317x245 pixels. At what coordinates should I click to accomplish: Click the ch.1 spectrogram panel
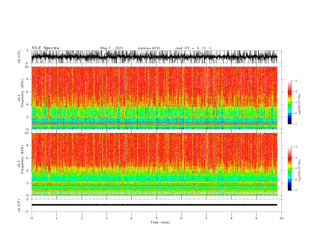(x=154, y=98)
